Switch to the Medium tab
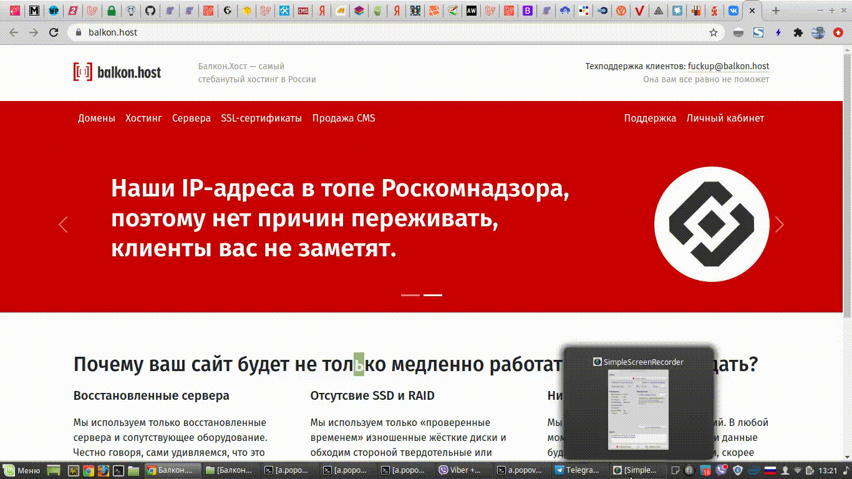Image resolution: width=852 pixels, height=479 pixels. [35, 11]
